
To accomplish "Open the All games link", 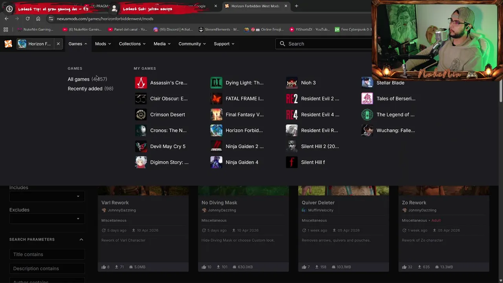I will pyautogui.click(x=79, y=79).
